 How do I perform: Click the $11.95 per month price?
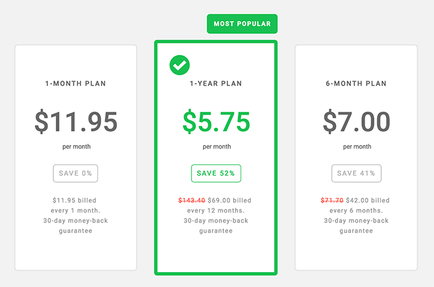pyautogui.click(x=76, y=121)
